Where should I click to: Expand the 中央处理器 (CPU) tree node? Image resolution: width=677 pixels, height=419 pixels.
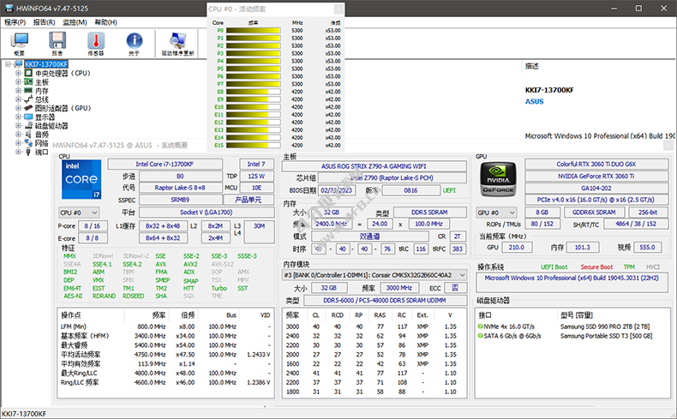coord(18,74)
